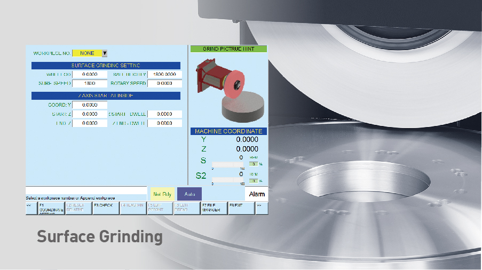
Task: Click the SURFACE GRINDING SETTING header
Action: pos(106,66)
